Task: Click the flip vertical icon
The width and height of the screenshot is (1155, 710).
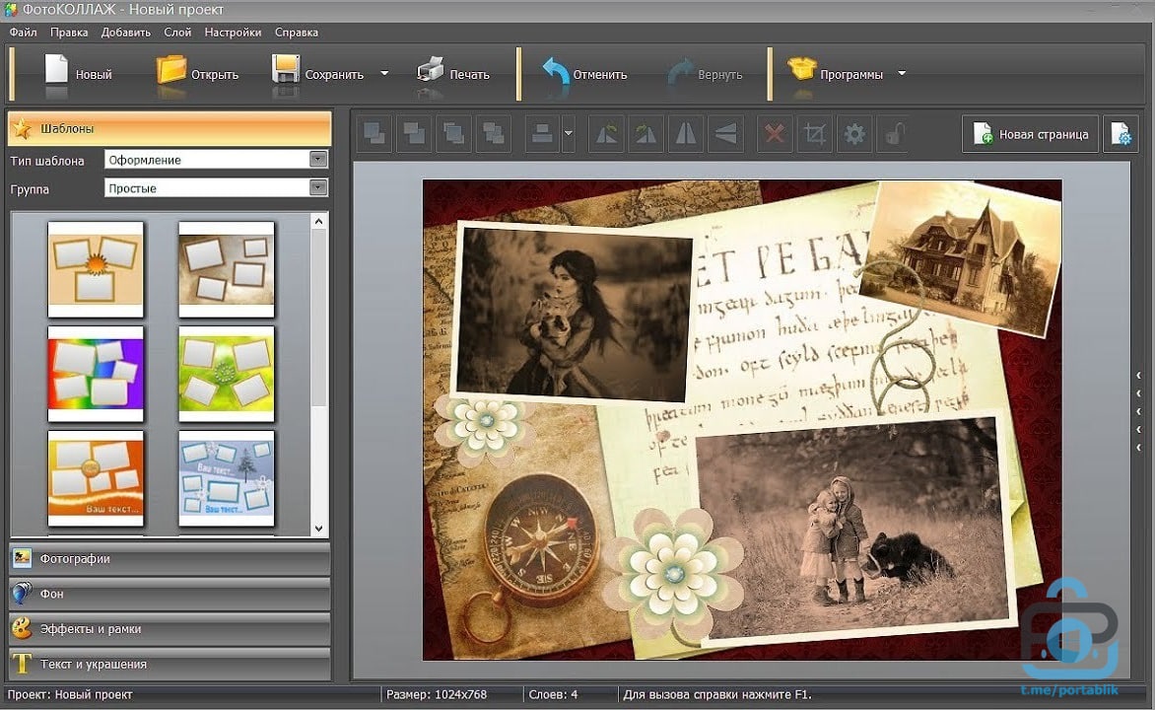Action: pos(725,134)
